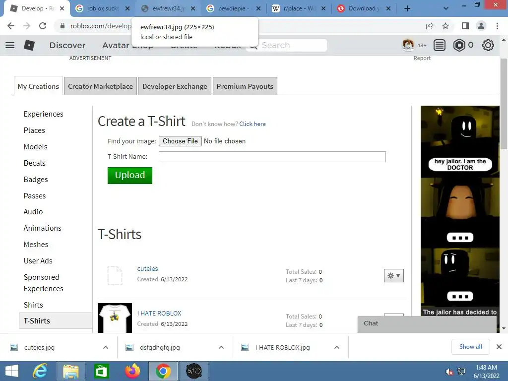Expand options for cuteies.jpg download
The width and height of the screenshot is (508, 381).
click(106, 347)
